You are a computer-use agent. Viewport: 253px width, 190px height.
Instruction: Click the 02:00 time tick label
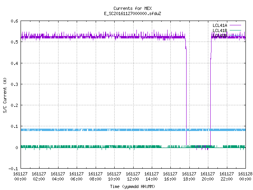(39, 179)
